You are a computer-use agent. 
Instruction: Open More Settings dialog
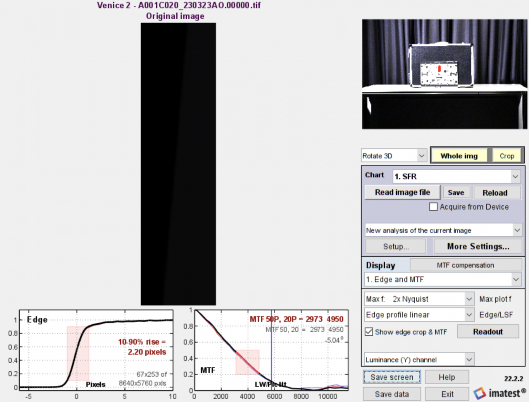click(x=478, y=246)
